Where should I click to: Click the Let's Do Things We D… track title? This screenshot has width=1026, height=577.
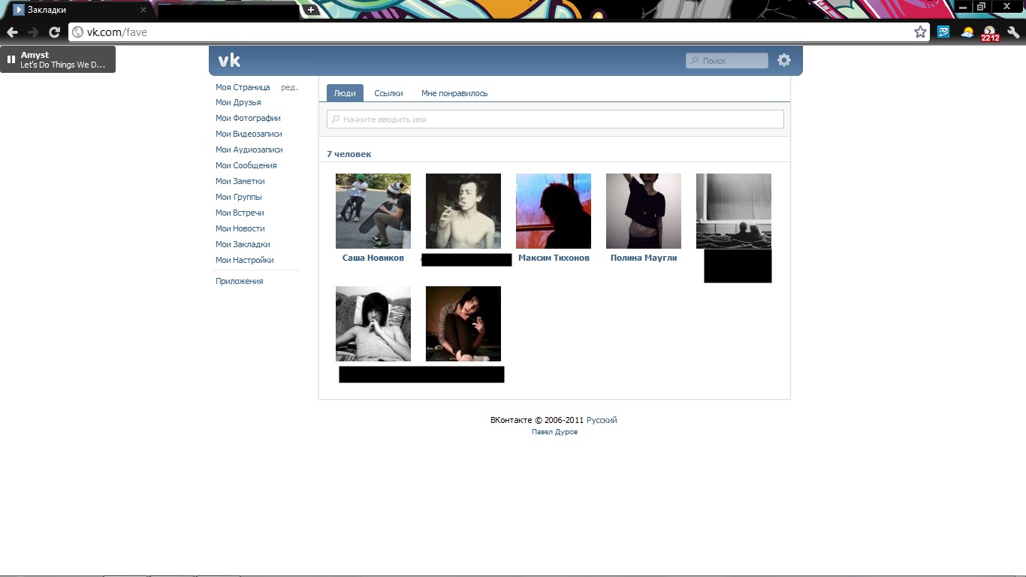pos(63,65)
